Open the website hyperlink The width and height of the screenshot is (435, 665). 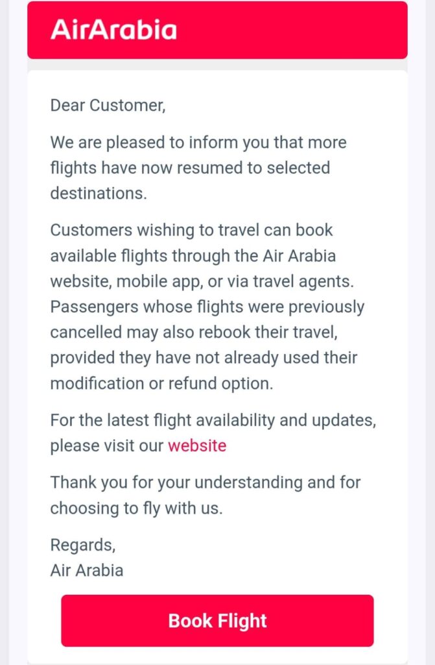pyautogui.click(x=197, y=445)
